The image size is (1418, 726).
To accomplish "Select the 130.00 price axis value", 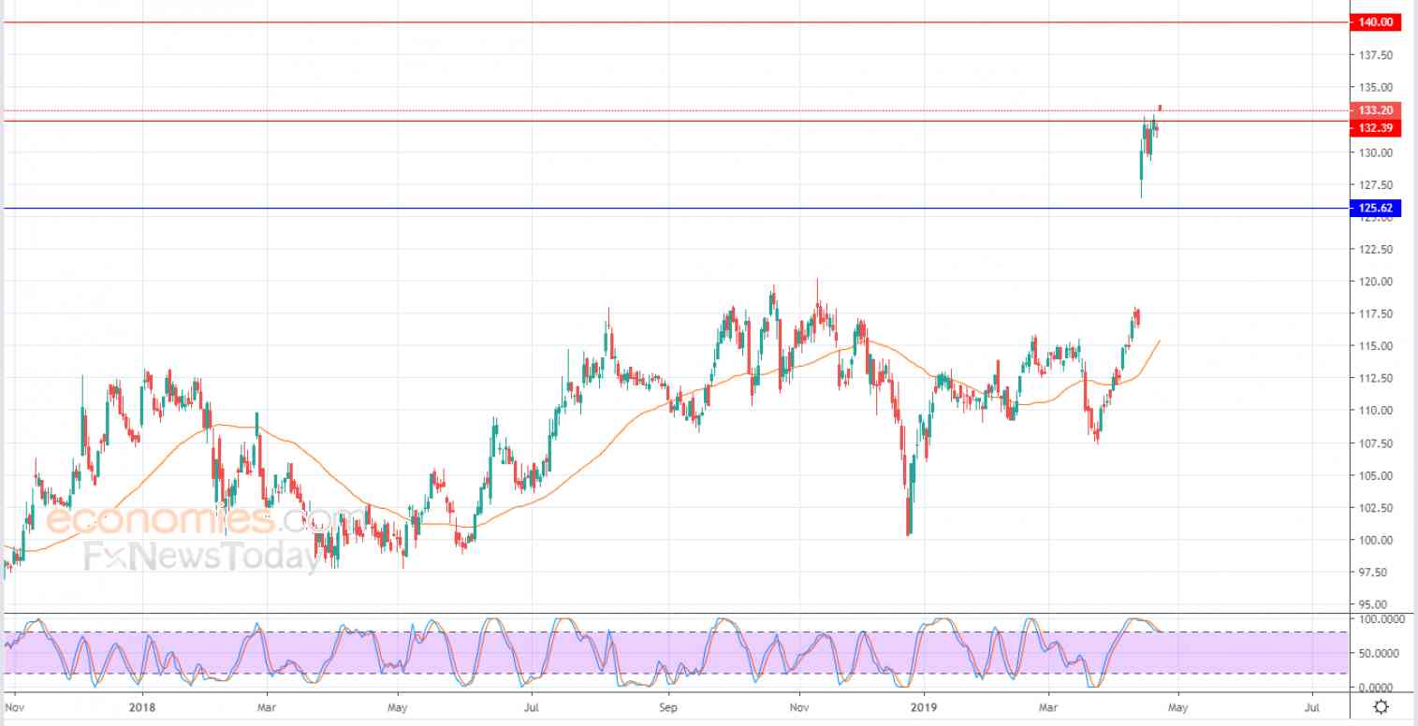I will click(1374, 152).
